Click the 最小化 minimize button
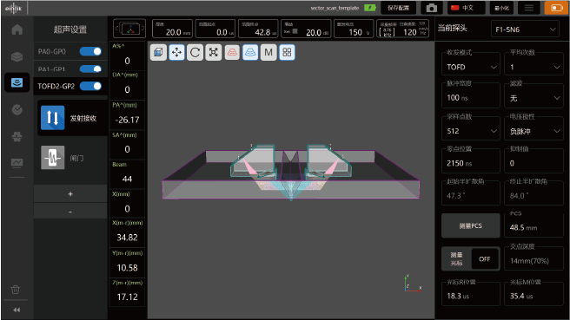 (501, 8)
